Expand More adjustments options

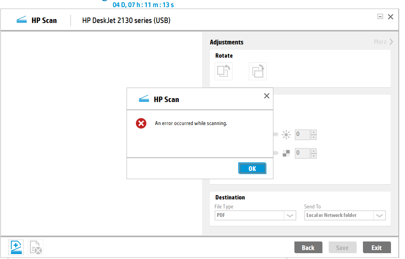[x=384, y=42]
